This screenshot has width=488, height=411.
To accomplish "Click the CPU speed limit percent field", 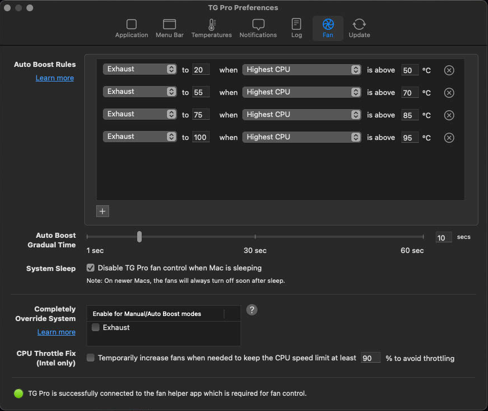I will click(370, 358).
